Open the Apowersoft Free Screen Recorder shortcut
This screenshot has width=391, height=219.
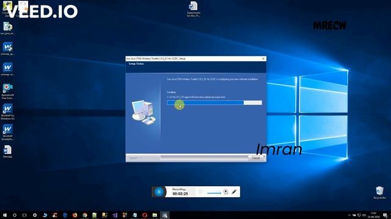point(7,91)
